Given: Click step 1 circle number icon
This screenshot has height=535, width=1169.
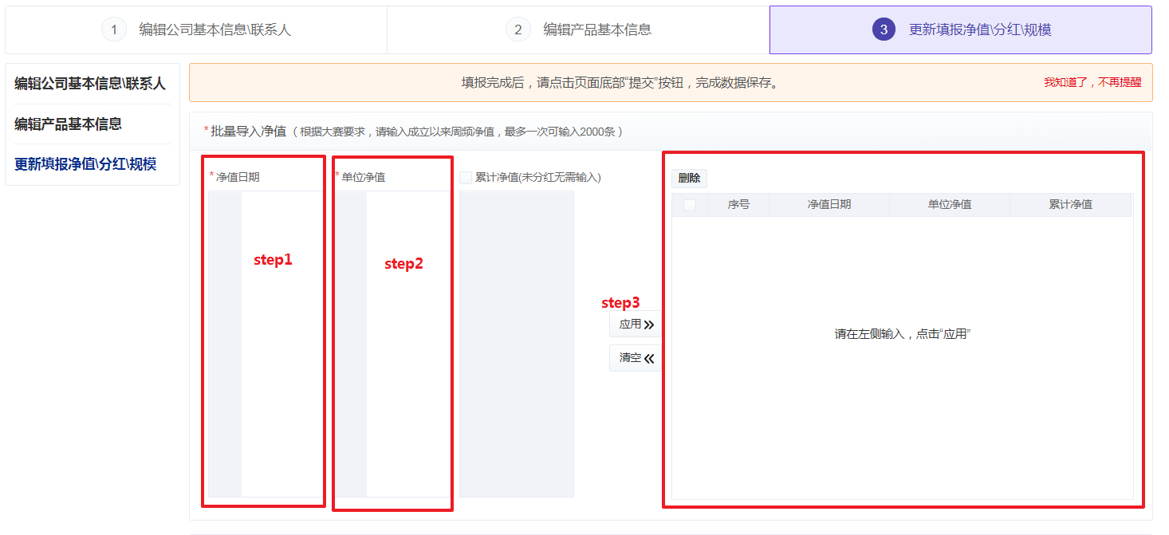Looking at the screenshot, I should (114, 30).
